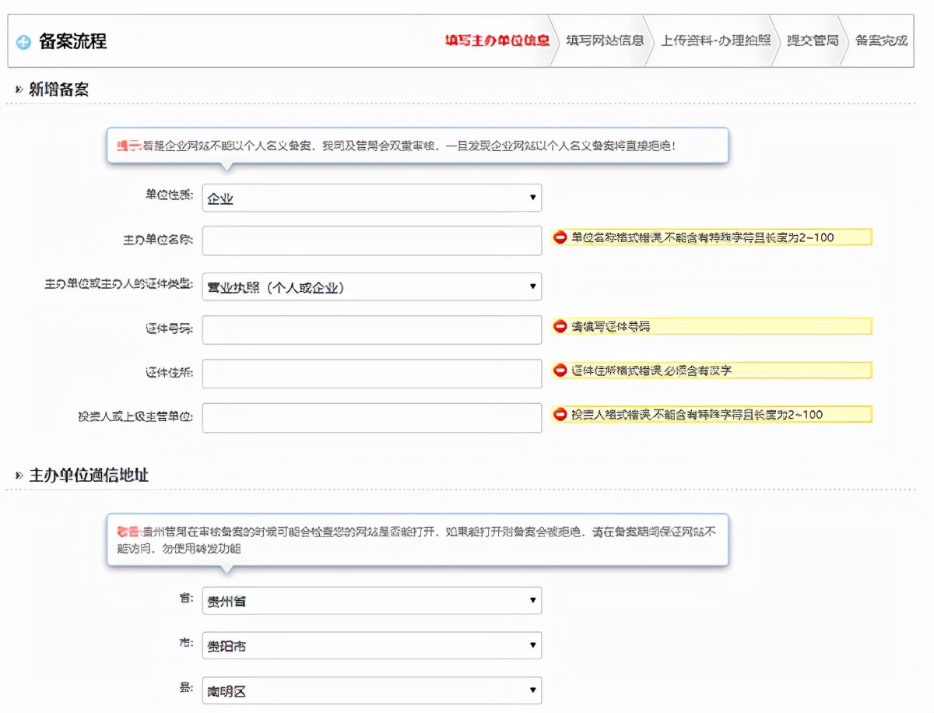Click the 主办单位名称 input field

point(371,240)
